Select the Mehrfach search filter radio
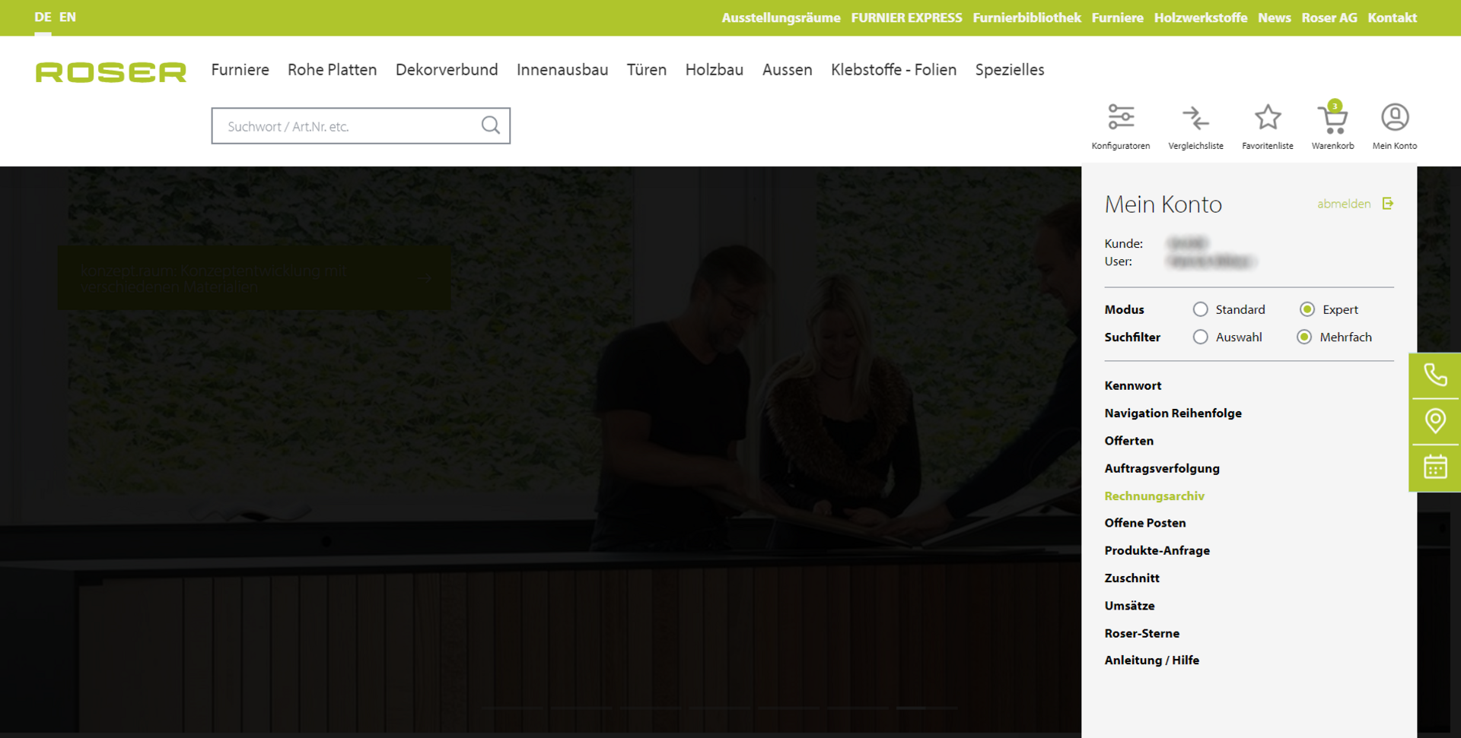This screenshot has width=1461, height=738. click(1304, 337)
